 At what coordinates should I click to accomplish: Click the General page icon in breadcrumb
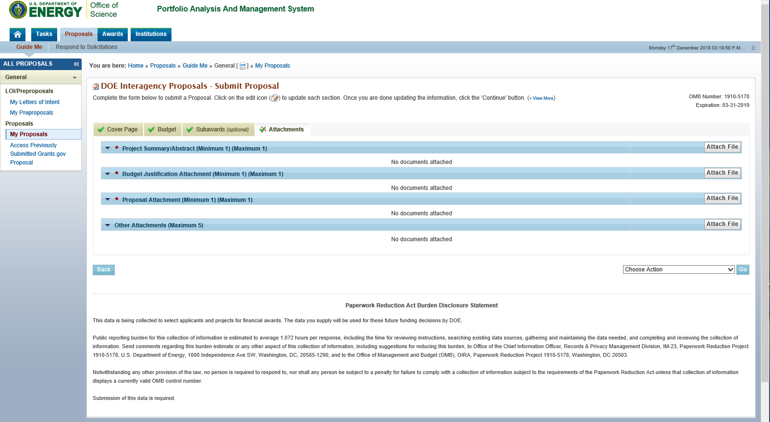243,66
